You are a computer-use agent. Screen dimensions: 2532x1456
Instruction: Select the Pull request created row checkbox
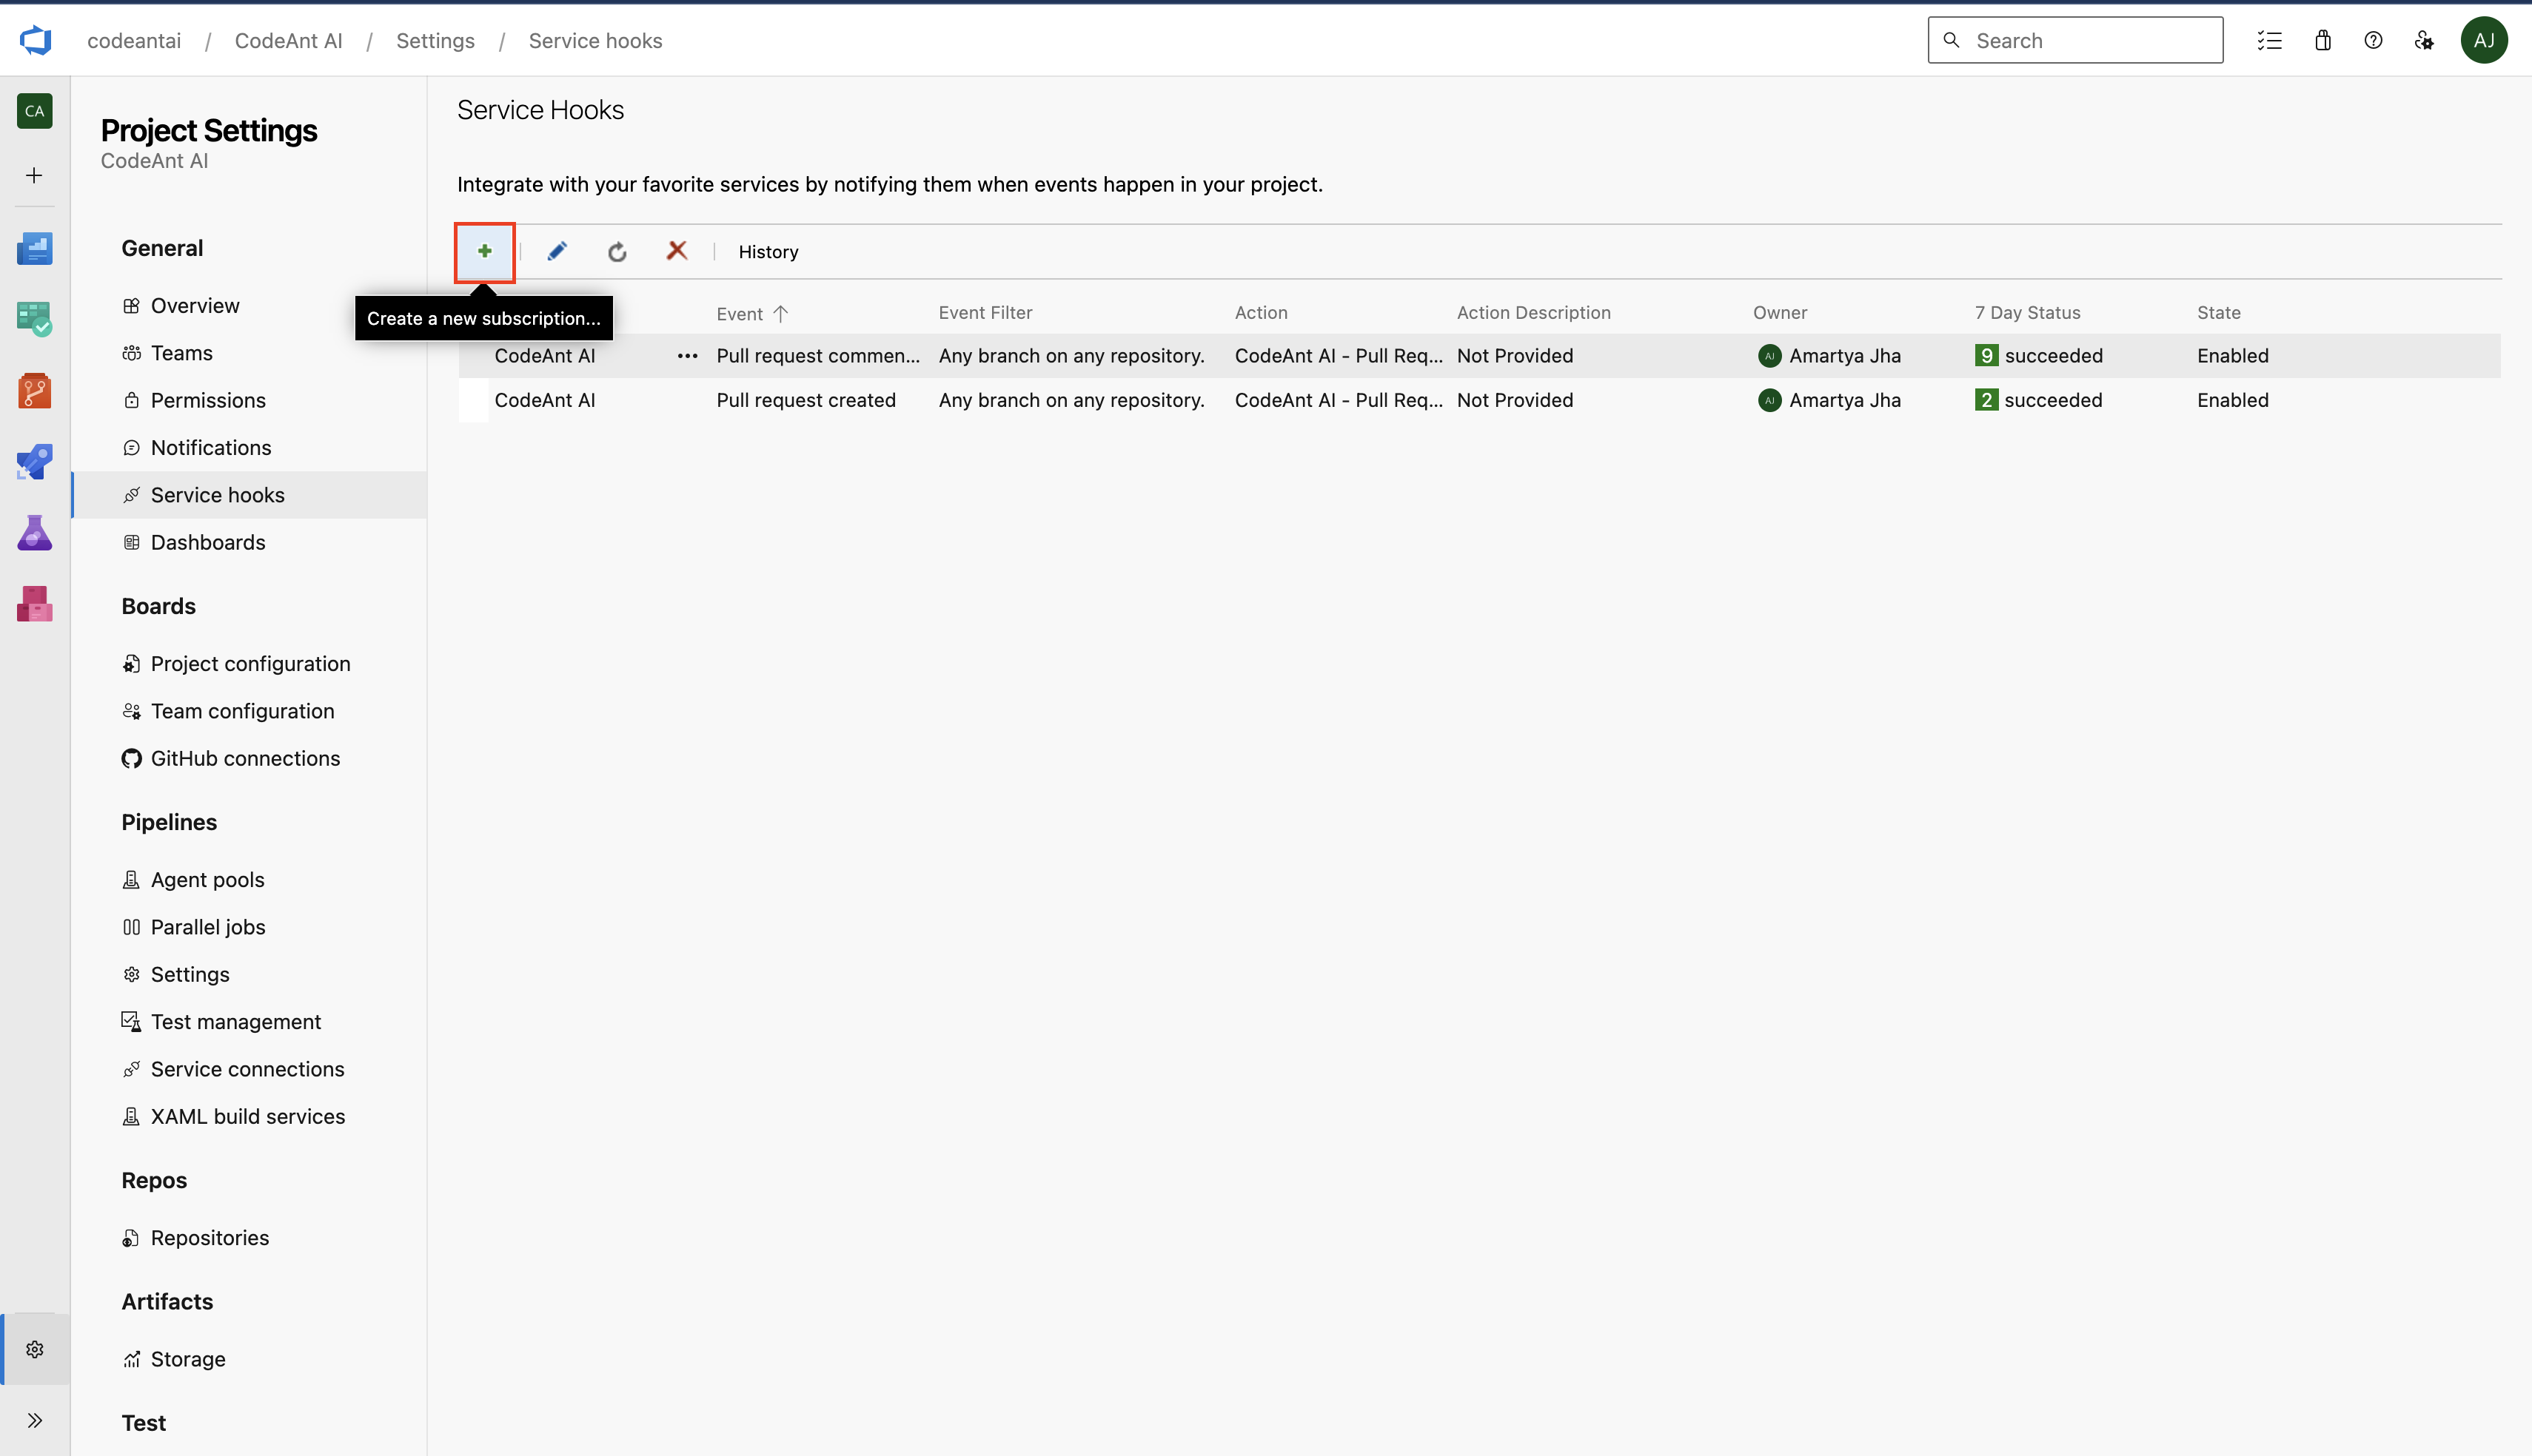[x=473, y=401]
